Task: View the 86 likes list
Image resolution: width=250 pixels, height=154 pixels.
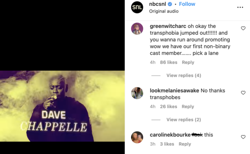Action: click(168, 62)
